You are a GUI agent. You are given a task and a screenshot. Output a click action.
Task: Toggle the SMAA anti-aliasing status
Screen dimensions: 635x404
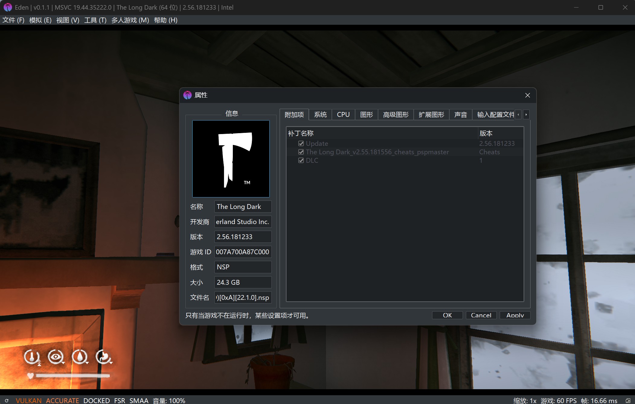point(139,400)
